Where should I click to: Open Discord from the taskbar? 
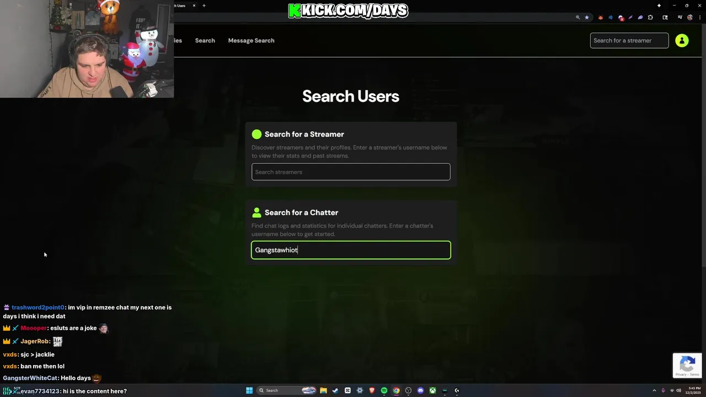420,390
